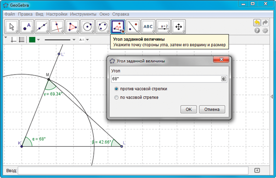Select point L at the triangle's right vertex
The width and height of the screenshot is (276, 178).
click(121, 146)
